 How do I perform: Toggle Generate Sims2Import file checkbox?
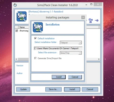tap(35, 58)
